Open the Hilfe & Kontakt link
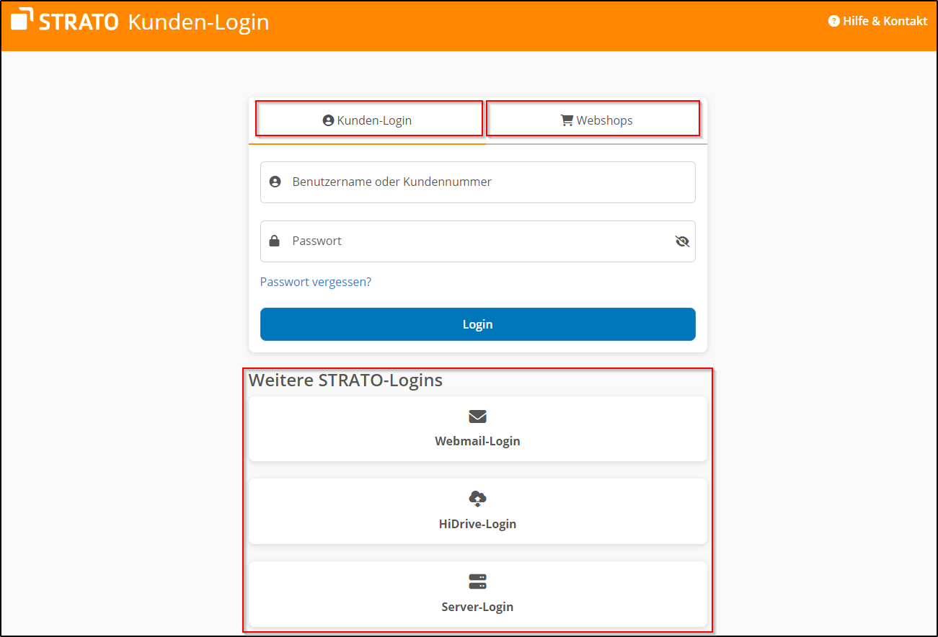Screen dimensions: 938x637 point(885,22)
